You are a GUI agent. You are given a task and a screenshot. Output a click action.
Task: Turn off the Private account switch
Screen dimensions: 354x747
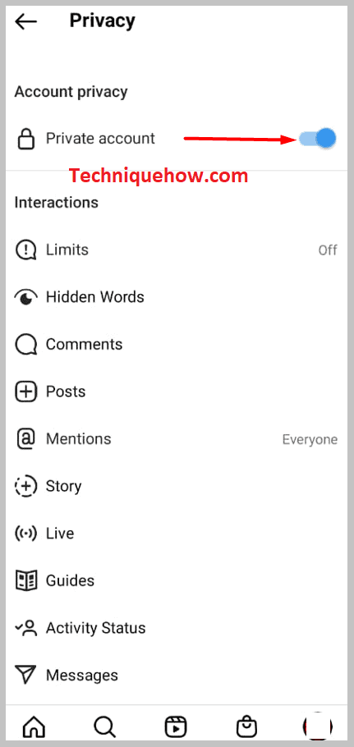[x=317, y=139]
